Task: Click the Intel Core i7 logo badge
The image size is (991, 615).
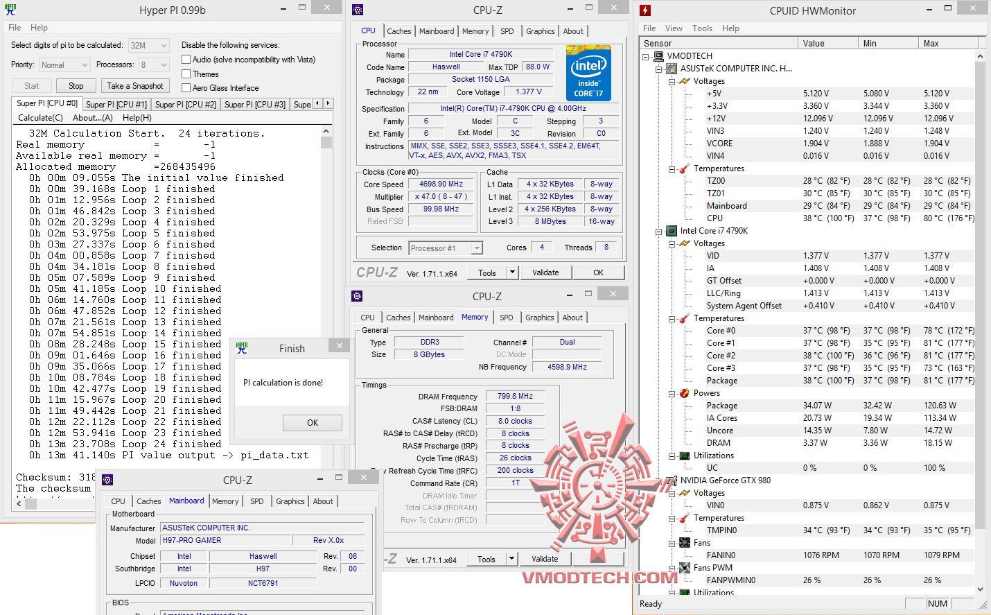Action: point(588,73)
